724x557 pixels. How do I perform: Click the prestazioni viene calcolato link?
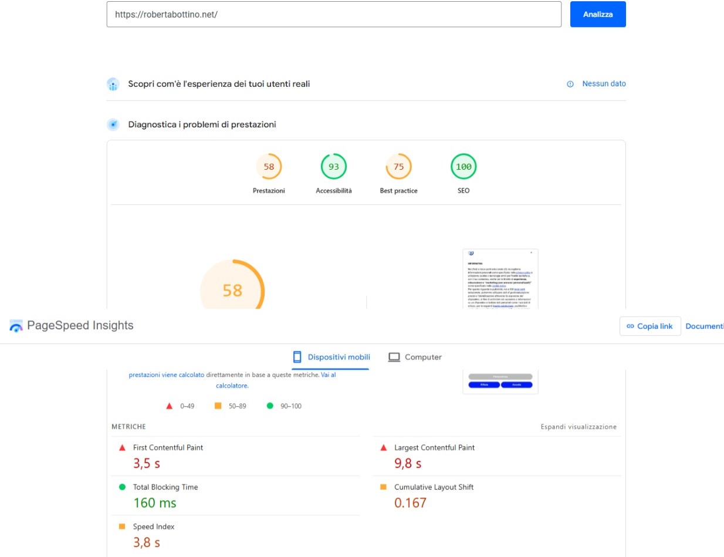[167, 374]
